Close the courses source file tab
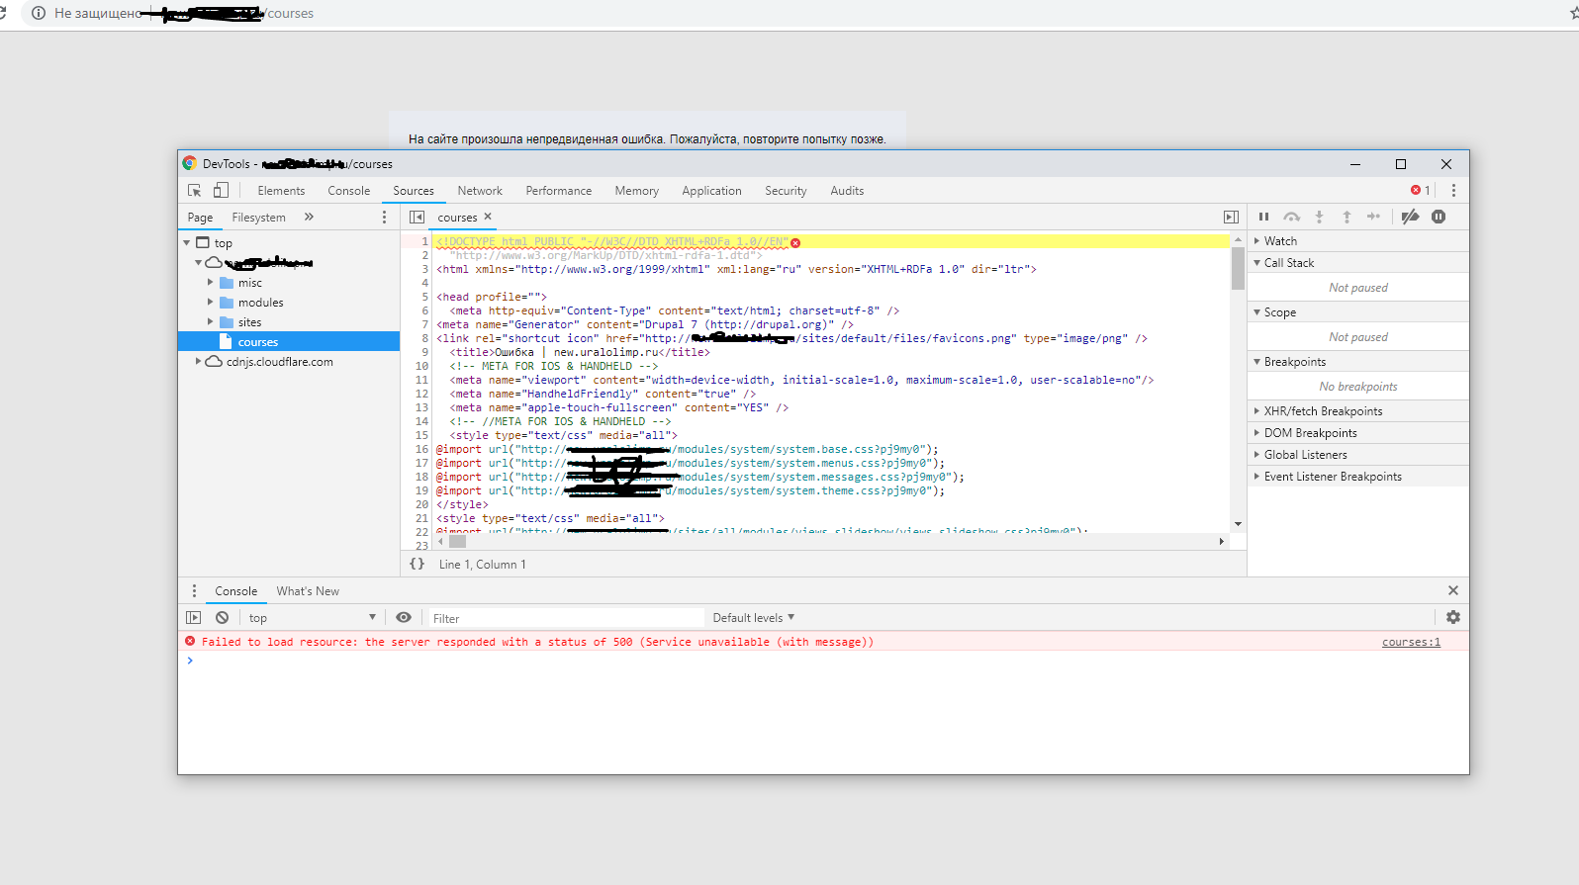Image resolution: width=1579 pixels, height=885 pixels. coord(488,217)
